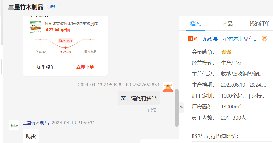
Task: Click factory area value 13000m²
Action: 231,106
